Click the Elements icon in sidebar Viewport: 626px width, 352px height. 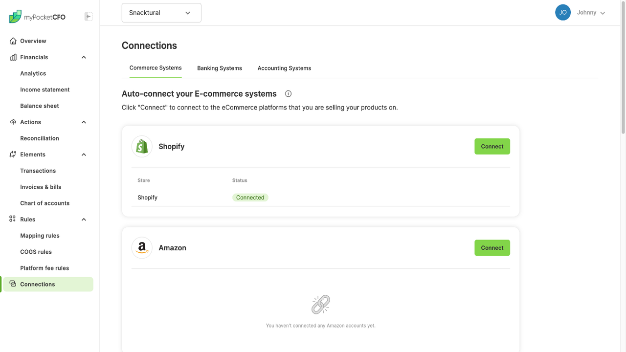point(13,154)
